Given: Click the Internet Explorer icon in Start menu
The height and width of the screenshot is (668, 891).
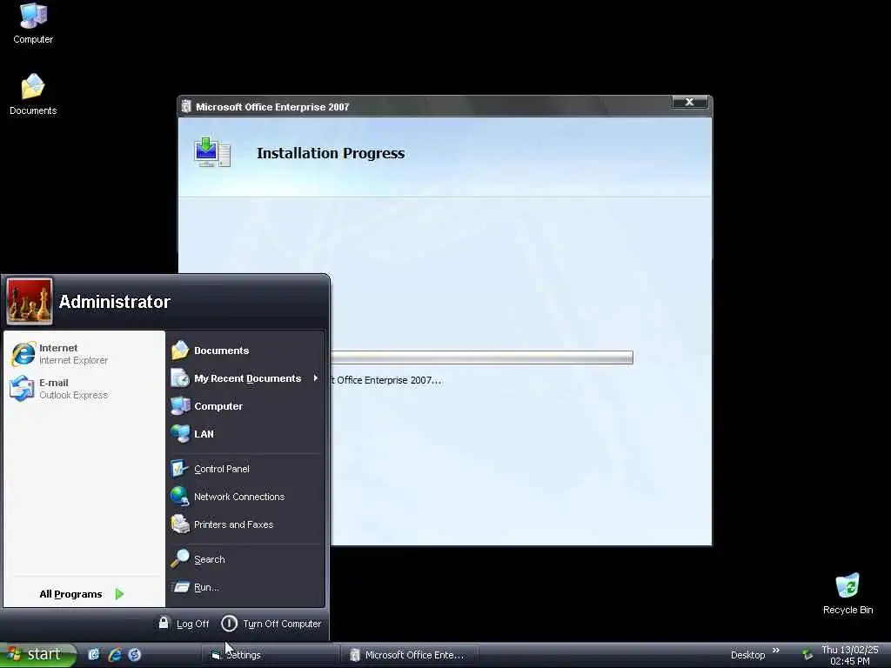Looking at the screenshot, I should click(x=23, y=354).
